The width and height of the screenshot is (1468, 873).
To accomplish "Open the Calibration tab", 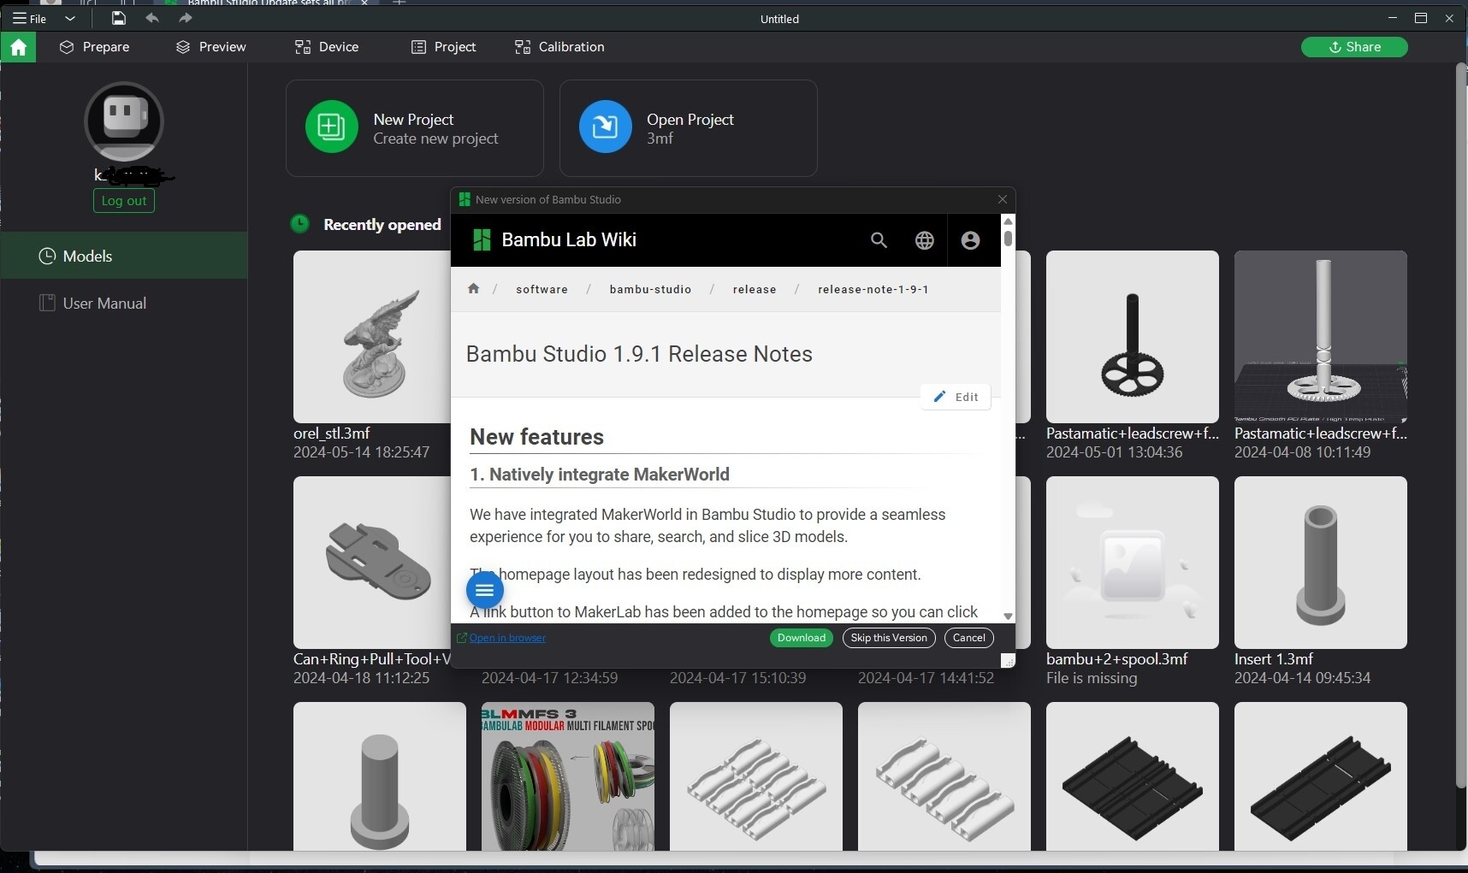I will point(559,47).
